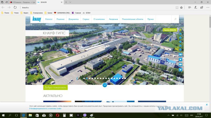Open Промо menu item
Viewport: 211px width, 118px height.
[x=150, y=19]
